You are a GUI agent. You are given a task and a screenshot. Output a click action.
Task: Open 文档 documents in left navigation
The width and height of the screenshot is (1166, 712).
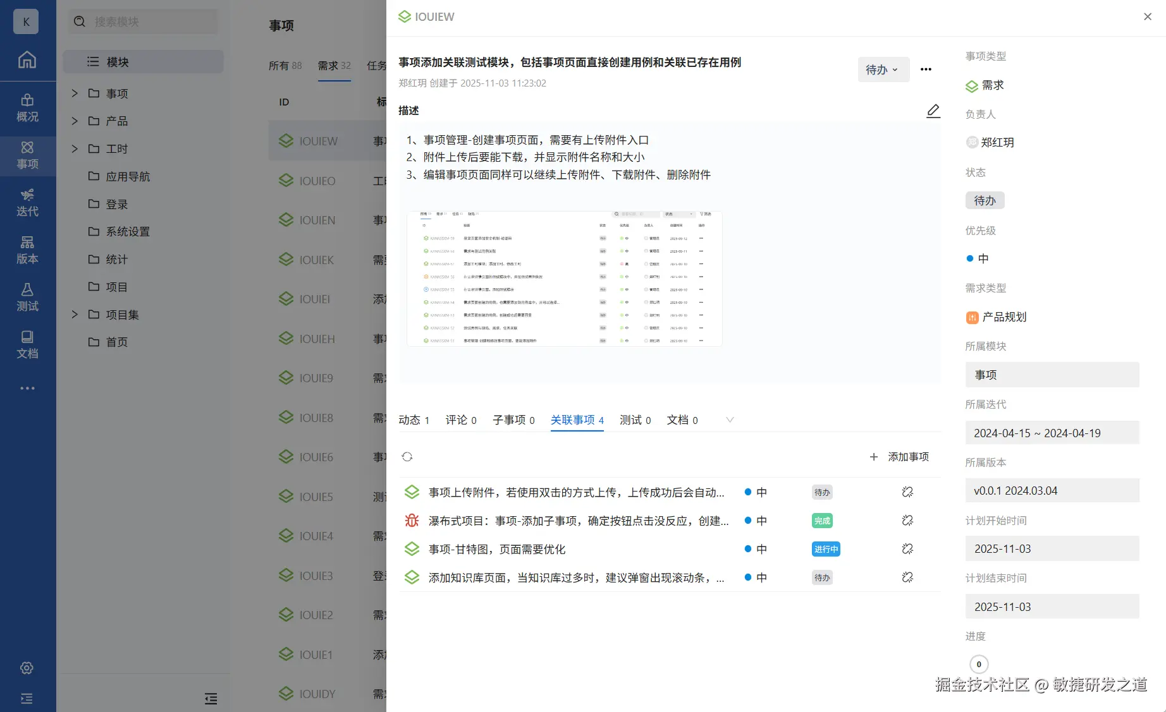point(27,345)
